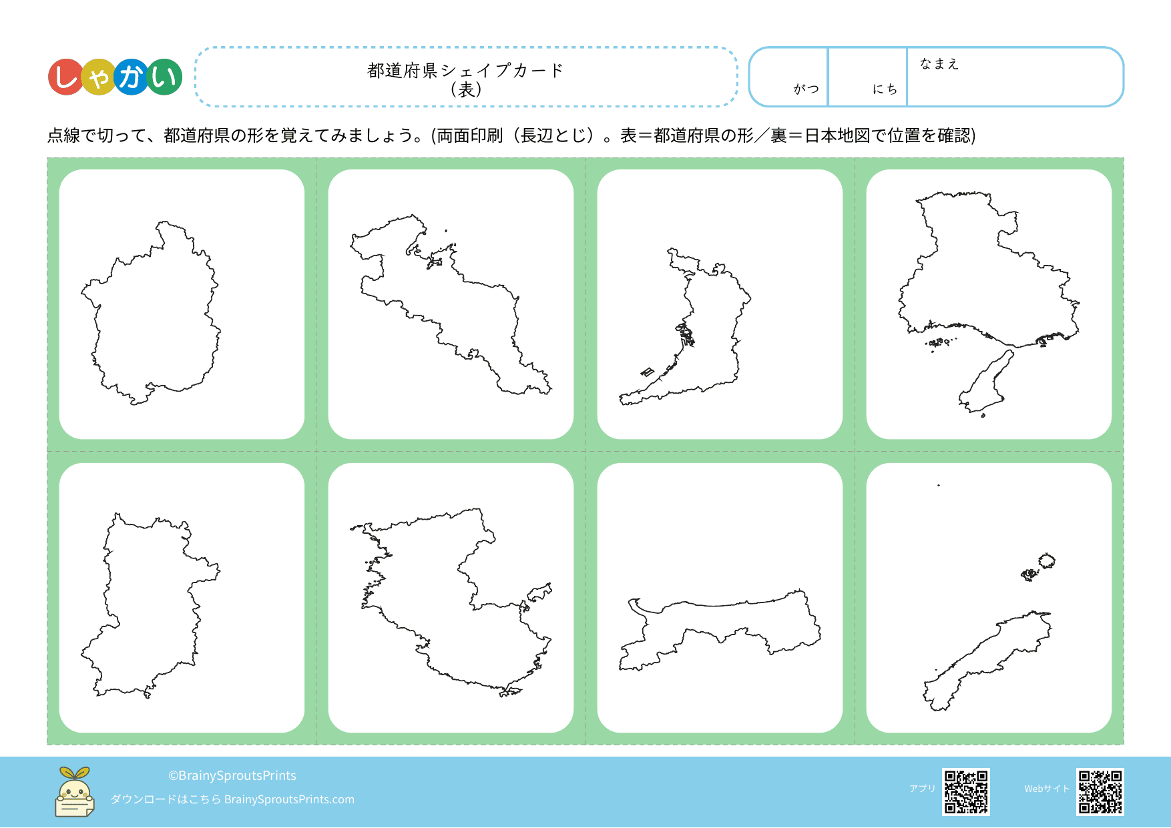The image size is (1171, 828).
Task: Select the Shimane shape card with Oki islands
Action: [x=989, y=598]
